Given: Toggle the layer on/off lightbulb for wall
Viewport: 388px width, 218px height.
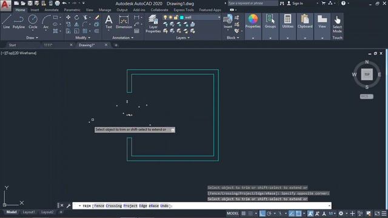Looking at the screenshot, I should click(165, 18).
